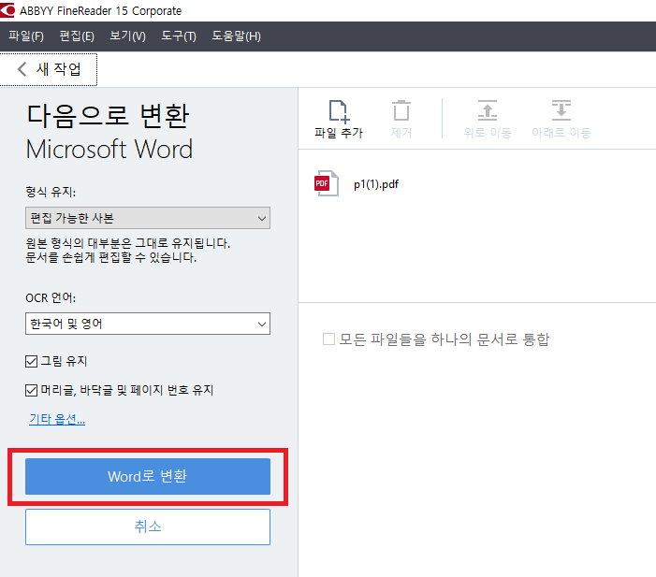Click the ABBYY FineReader logo in title bar
656x577 pixels.
point(7,10)
